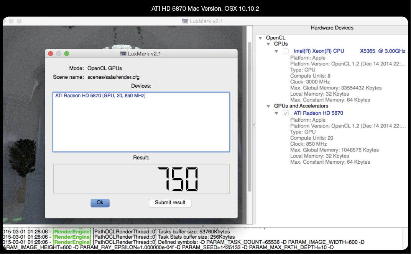
Task: Click 'Compute Units: 8' row
Action: [310, 76]
